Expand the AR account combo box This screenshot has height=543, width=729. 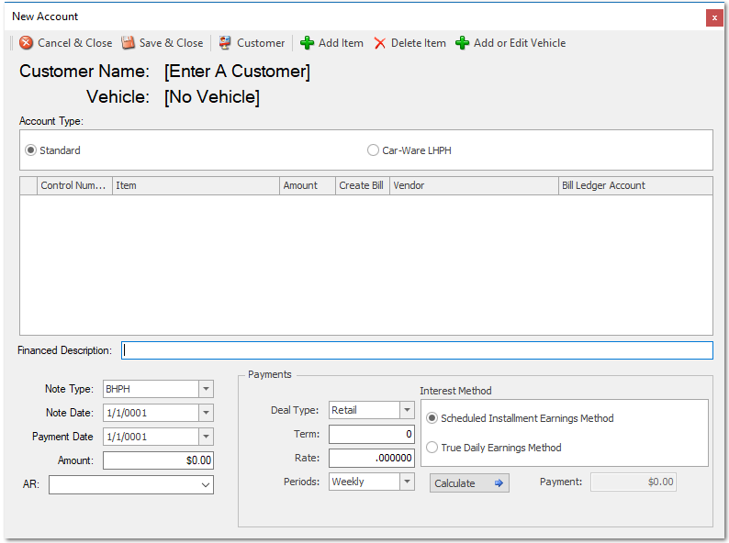(206, 485)
